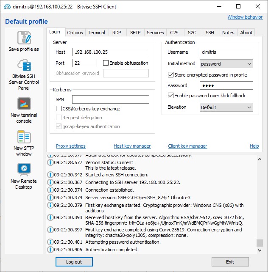Select the C2S tab

(174, 33)
